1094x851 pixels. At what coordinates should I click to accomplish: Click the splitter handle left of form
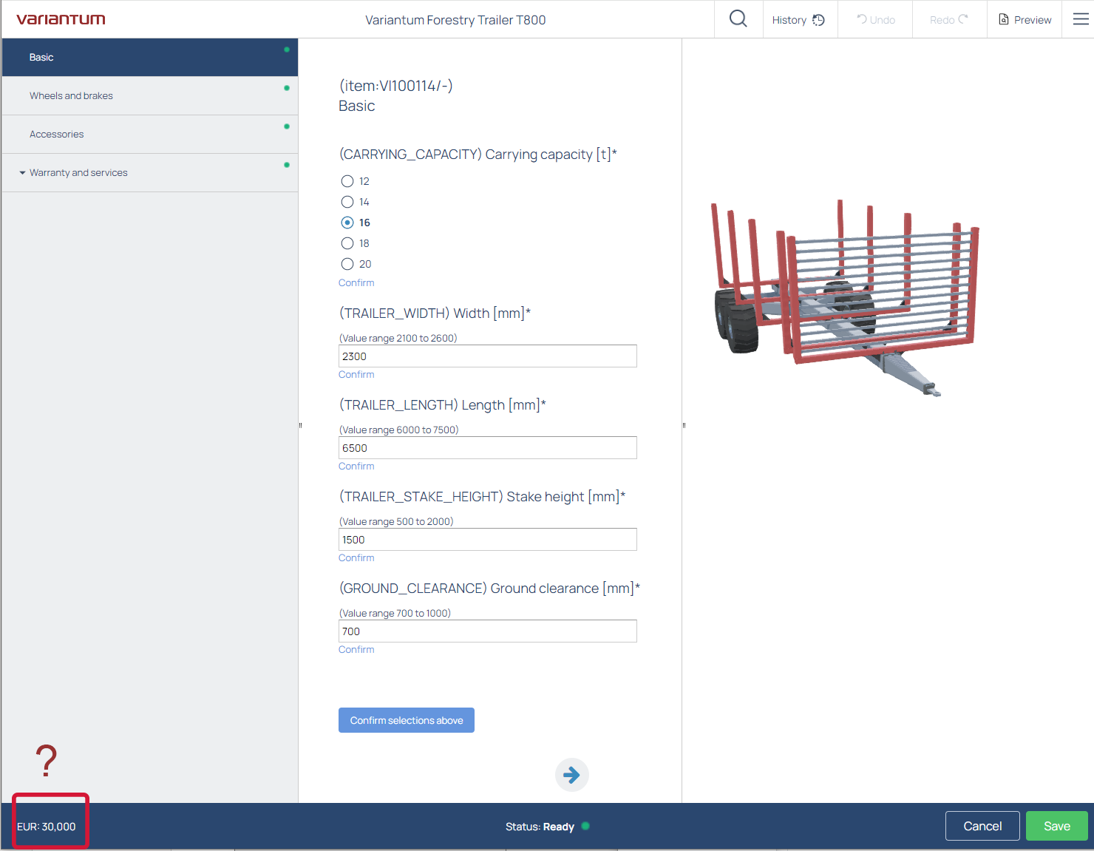(x=300, y=425)
